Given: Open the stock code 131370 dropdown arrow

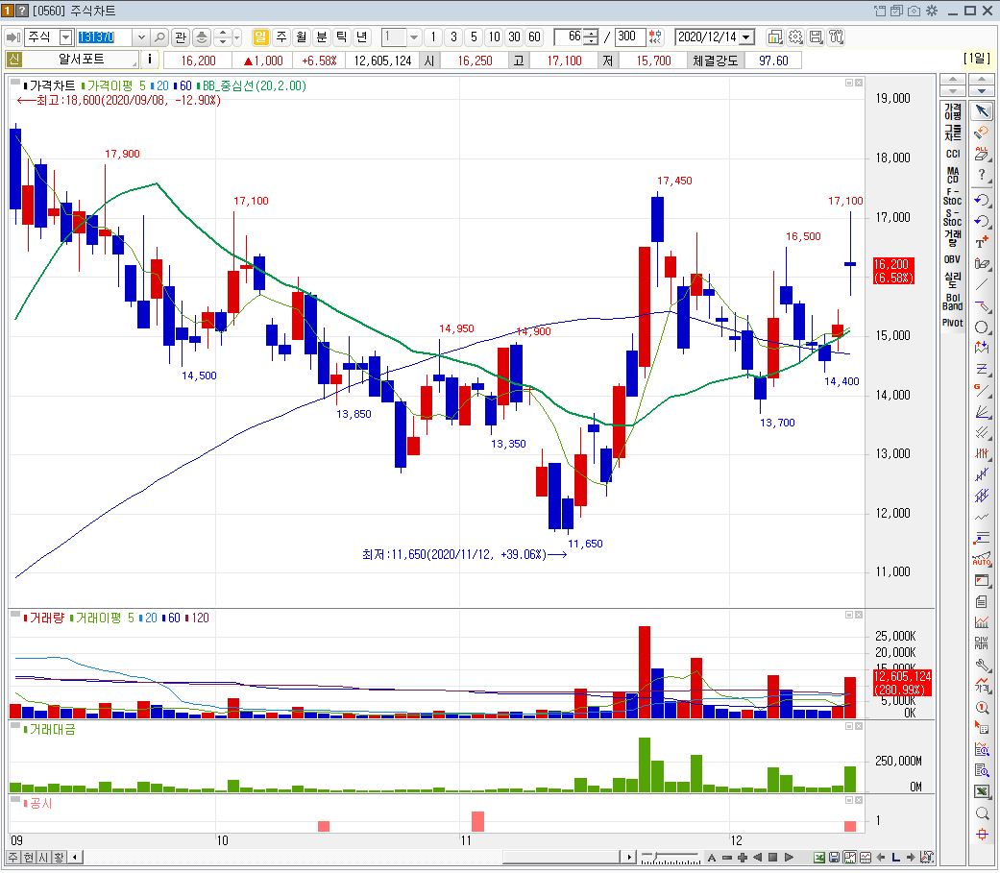Looking at the screenshot, I should [x=141, y=37].
